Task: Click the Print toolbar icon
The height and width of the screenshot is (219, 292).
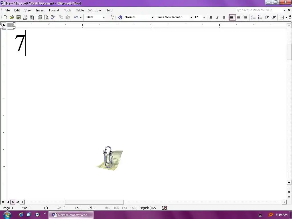Action: [40, 17]
